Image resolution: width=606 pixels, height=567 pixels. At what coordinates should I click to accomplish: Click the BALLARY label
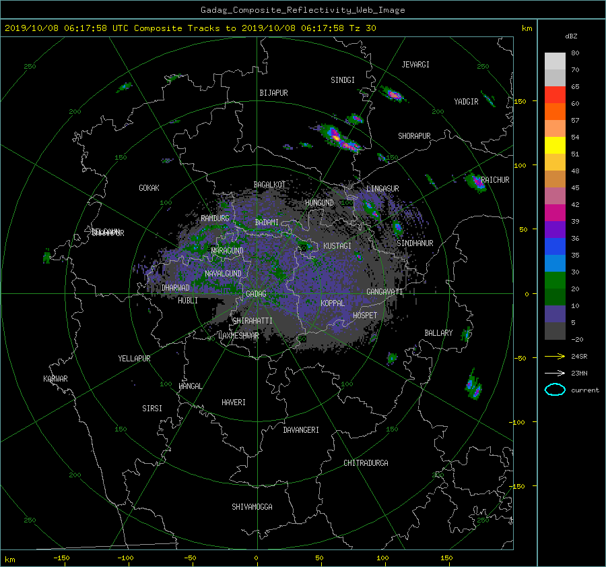click(x=438, y=333)
